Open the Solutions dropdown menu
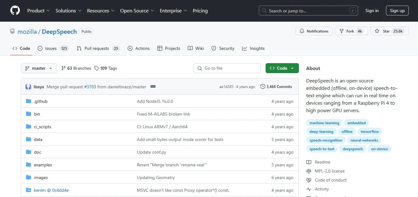418x197 pixels. click(x=69, y=11)
